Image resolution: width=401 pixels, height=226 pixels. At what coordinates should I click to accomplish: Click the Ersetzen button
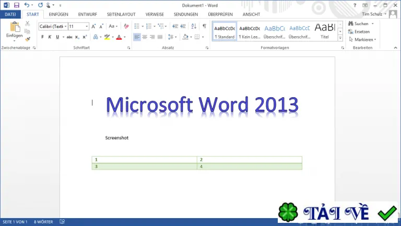click(359, 32)
